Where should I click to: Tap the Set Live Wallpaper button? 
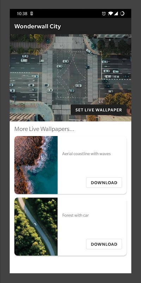(99, 110)
